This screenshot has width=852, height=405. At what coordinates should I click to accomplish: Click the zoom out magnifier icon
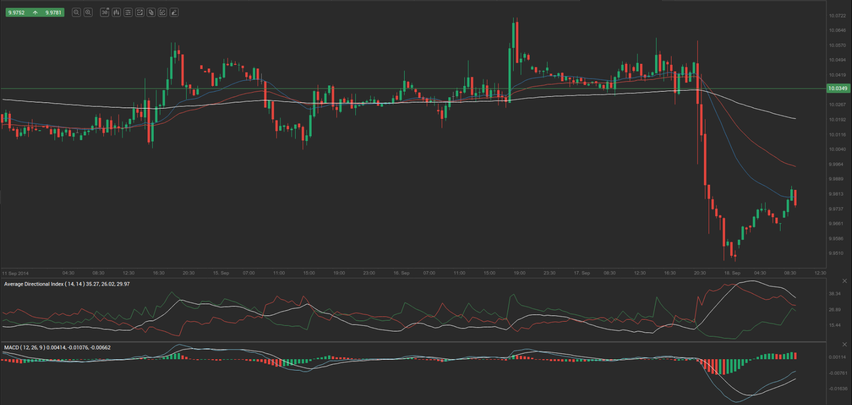76,12
